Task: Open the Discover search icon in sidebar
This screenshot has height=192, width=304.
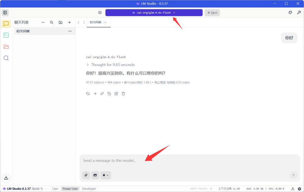Action: tap(6, 58)
